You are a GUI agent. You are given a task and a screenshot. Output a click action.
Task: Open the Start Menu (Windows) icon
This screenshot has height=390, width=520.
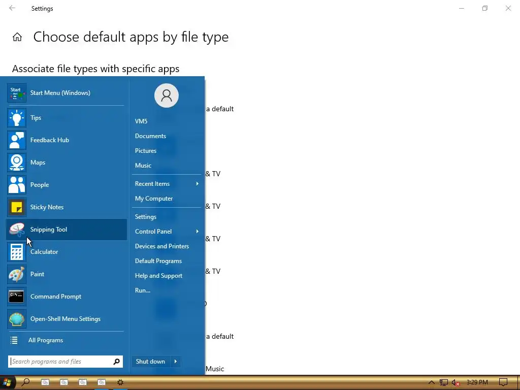pyautogui.click(x=17, y=93)
